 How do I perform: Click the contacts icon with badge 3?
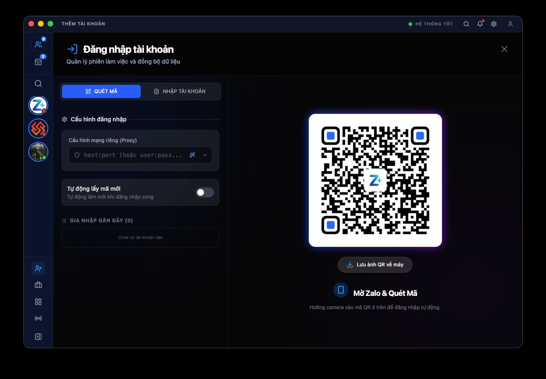38,44
